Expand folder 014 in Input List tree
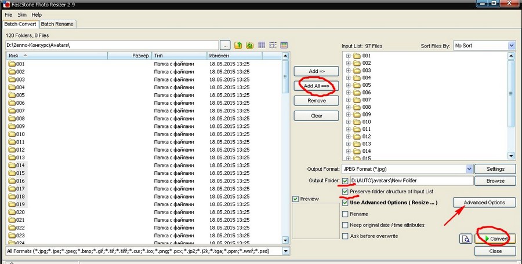The image size is (522, 264). coord(349,151)
